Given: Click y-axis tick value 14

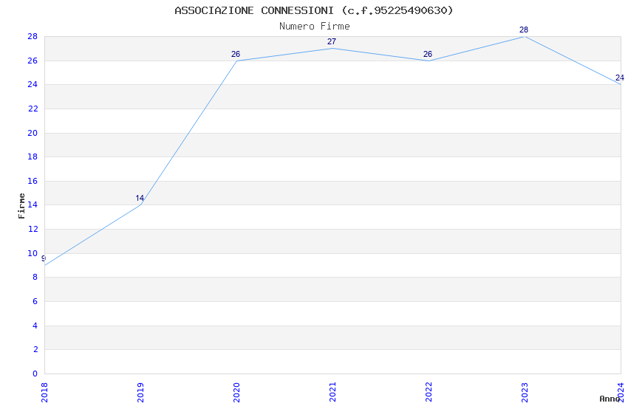Looking at the screenshot, I should coord(33,204).
